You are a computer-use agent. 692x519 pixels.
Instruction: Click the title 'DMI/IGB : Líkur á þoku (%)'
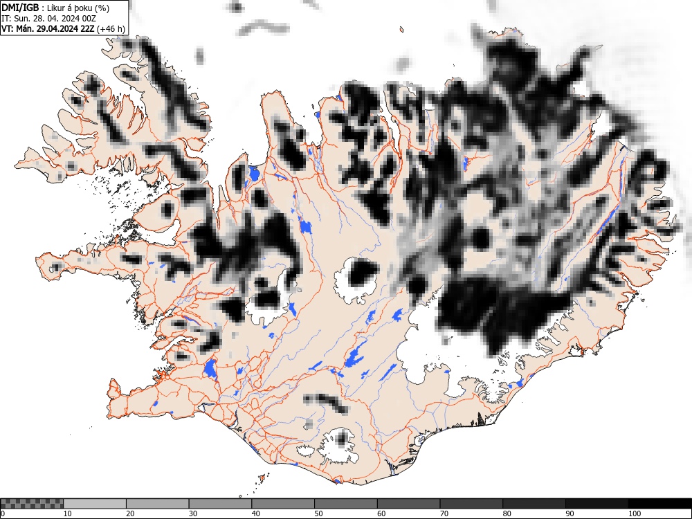(x=55, y=8)
